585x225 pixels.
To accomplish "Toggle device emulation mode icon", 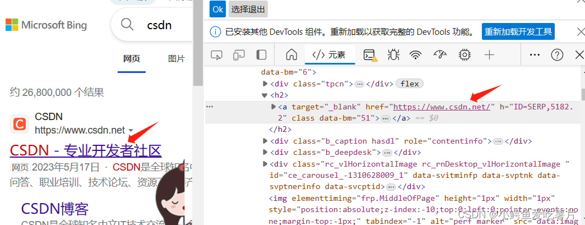I will pos(238,56).
